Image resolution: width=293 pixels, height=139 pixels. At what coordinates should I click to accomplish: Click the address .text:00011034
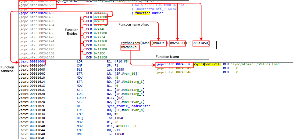click(32, 114)
